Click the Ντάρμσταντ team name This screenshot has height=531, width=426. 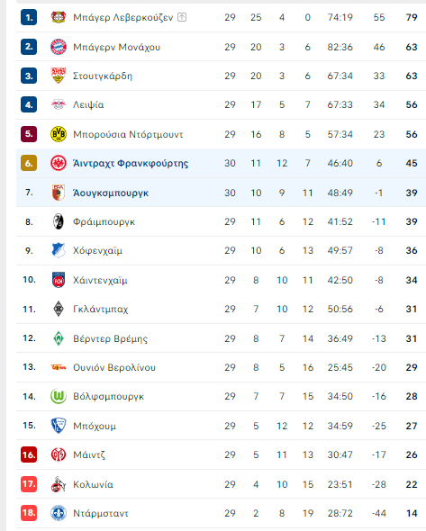pyautogui.click(x=101, y=513)
